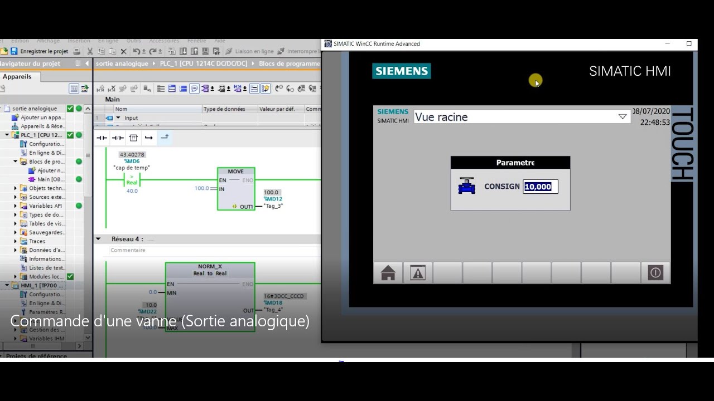
Task: Collapse the Input interface section
Action: pyautogui.click(x=118, y=118)
